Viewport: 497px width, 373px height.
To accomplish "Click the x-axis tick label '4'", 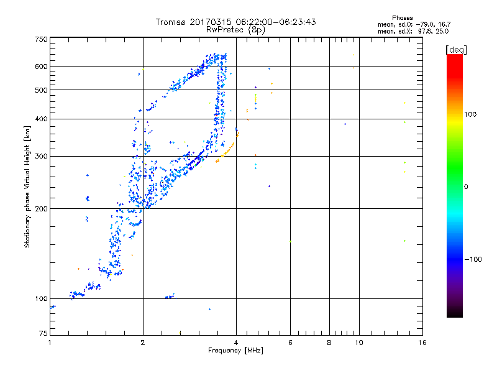I will 236,343.
